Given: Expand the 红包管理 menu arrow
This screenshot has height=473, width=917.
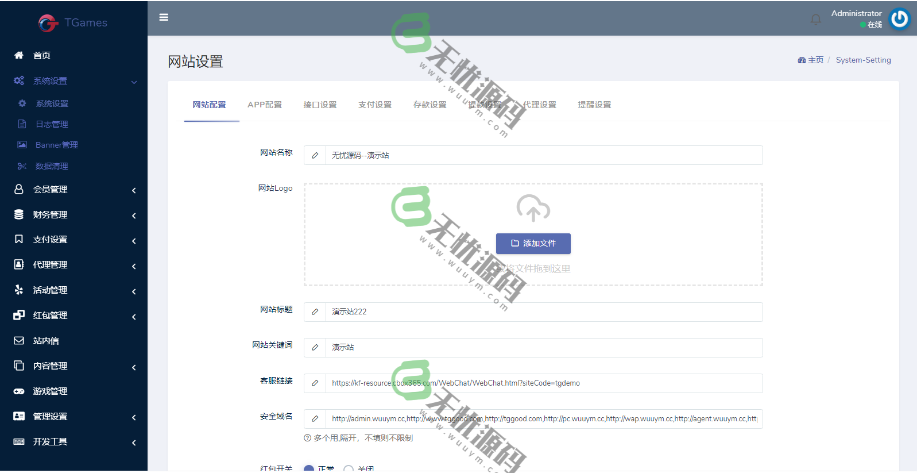Looking at the screenshot, I should tap(134, 317).
